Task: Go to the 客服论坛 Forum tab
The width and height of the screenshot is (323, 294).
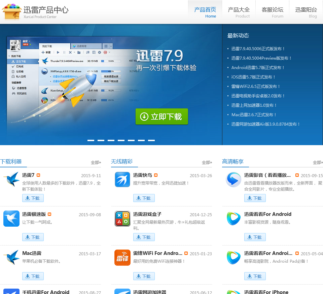Action: (272, 12)
